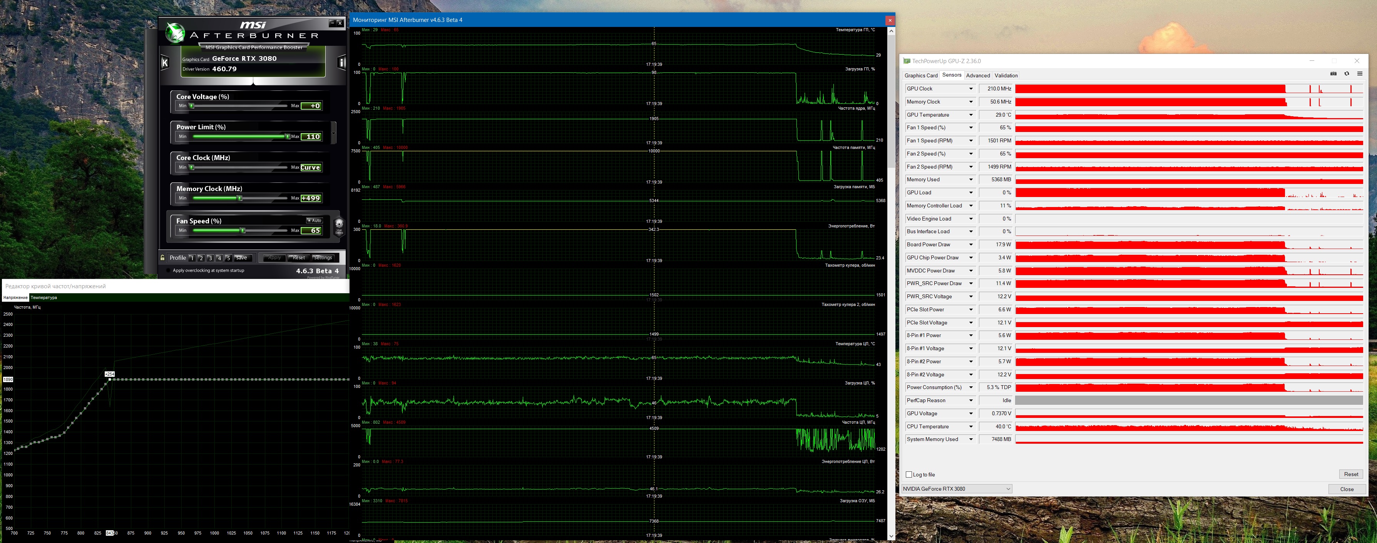Toggle Apply overclocking at system startup
Viewport: 1377px width, 543px height.
[x=168, y=271]
